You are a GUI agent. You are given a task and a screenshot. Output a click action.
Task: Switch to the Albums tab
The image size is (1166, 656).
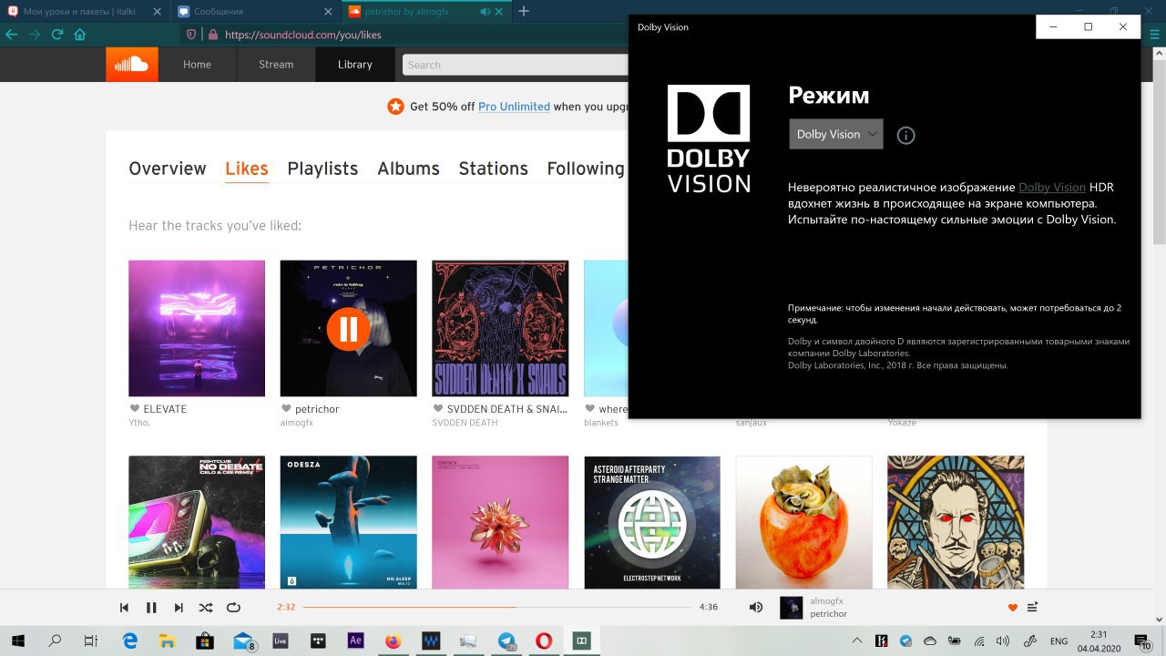point(408,169)
